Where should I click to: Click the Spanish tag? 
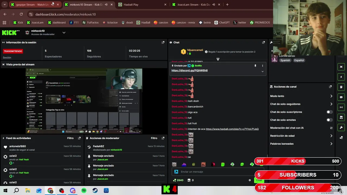[x=285, y=60]
